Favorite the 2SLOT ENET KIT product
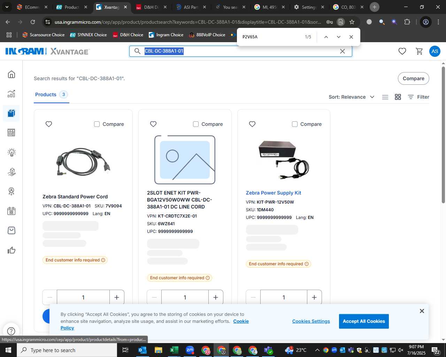Screen dimensions: 446x357 coord(153,124)
